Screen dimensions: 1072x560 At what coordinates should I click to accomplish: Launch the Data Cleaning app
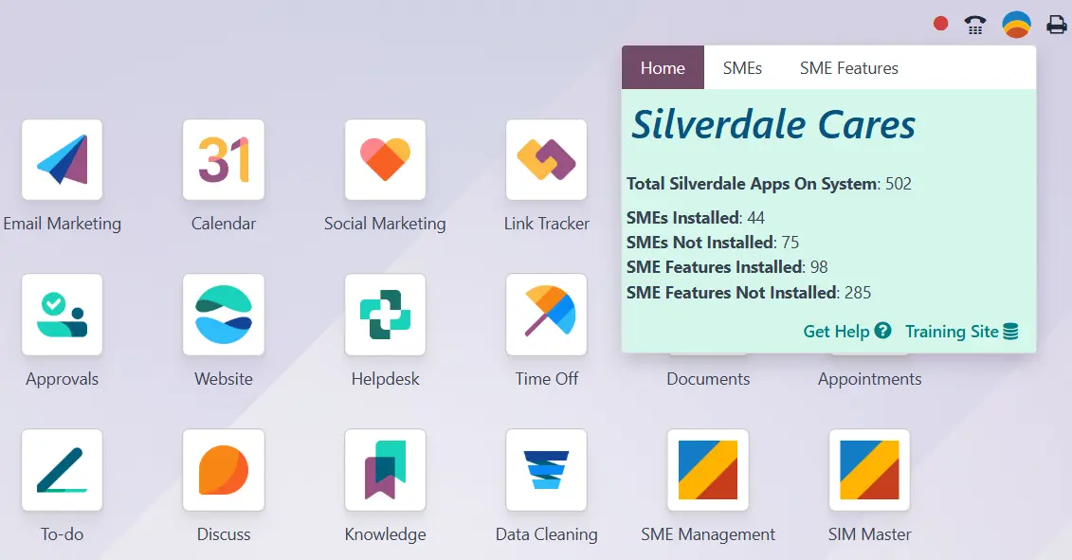(546, 470)
